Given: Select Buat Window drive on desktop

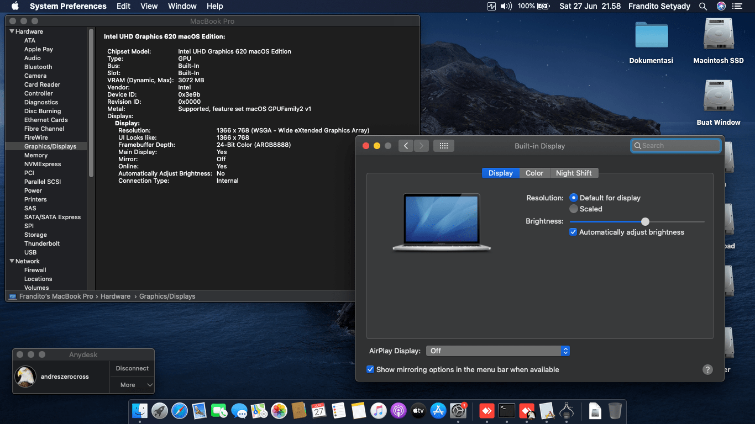Looking at the screenshot, I should pos(719,97).
